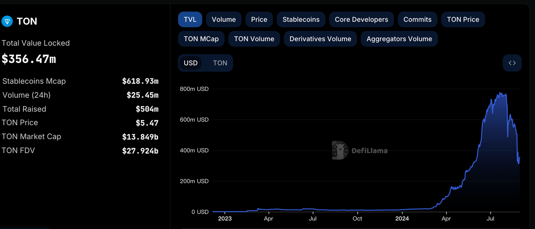Show TON MCap on chart
535x229 pixels.
tap(201, 39)
